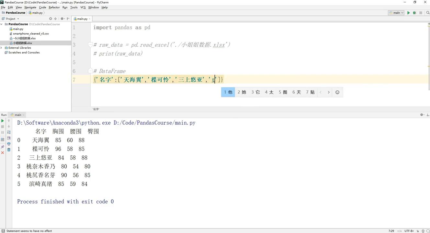Open Project panel gear settings
This screenshot has height=233, width=430.
(62, 19)
